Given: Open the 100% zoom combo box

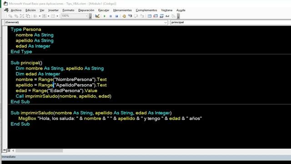Looking at the screenshot, I should [74, 16].
